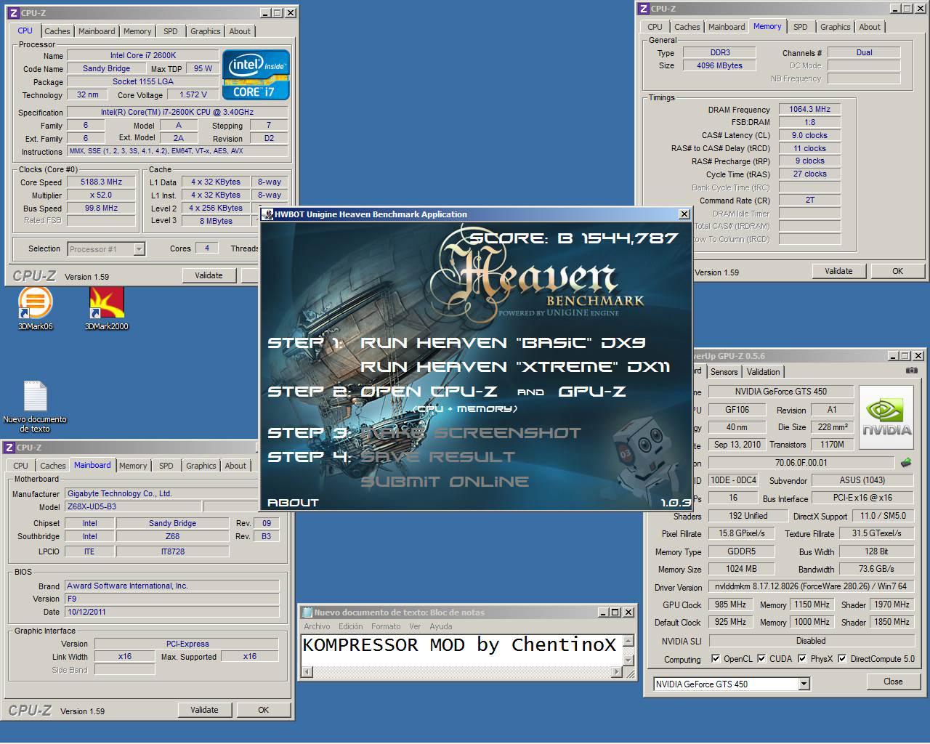Click the Notepad title bar icon
The height and width of the screenshot is (744, 930).
coord(307,612)
